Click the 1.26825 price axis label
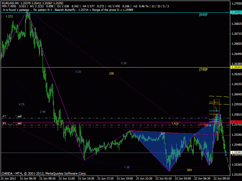242x181 pixels. click(x=237, y=24)
